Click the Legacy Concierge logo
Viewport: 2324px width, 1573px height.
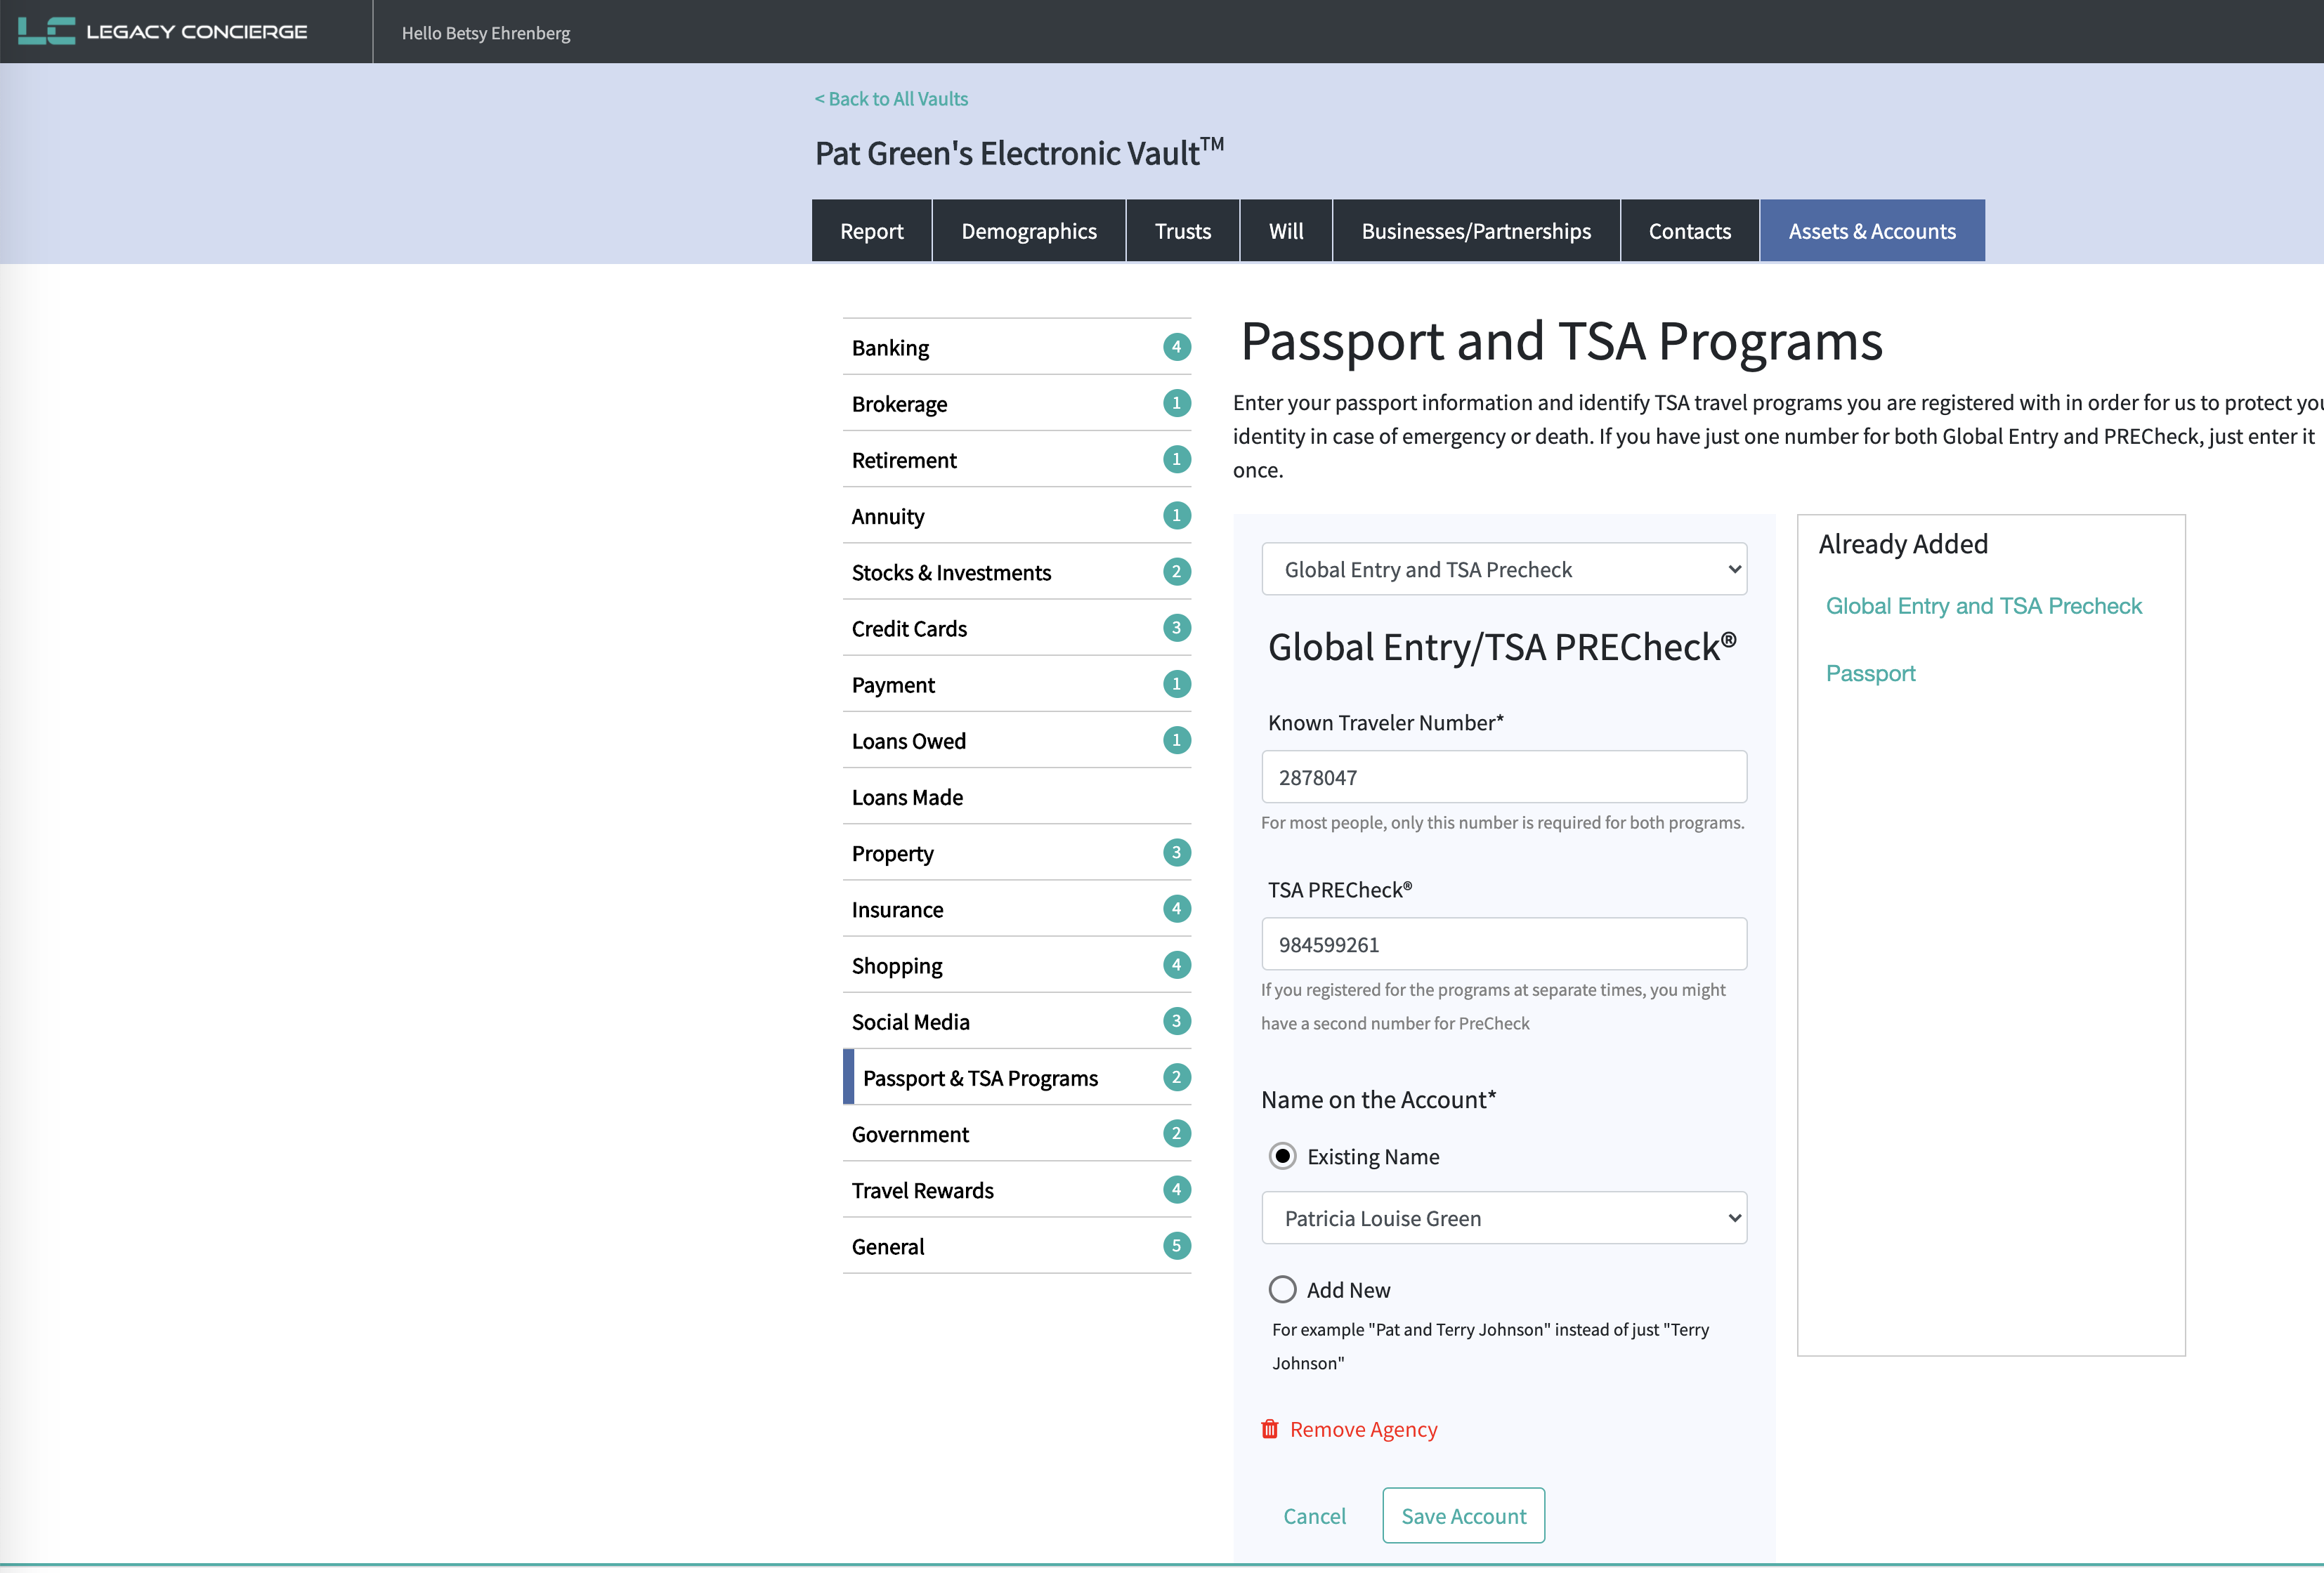pos(162,31)
